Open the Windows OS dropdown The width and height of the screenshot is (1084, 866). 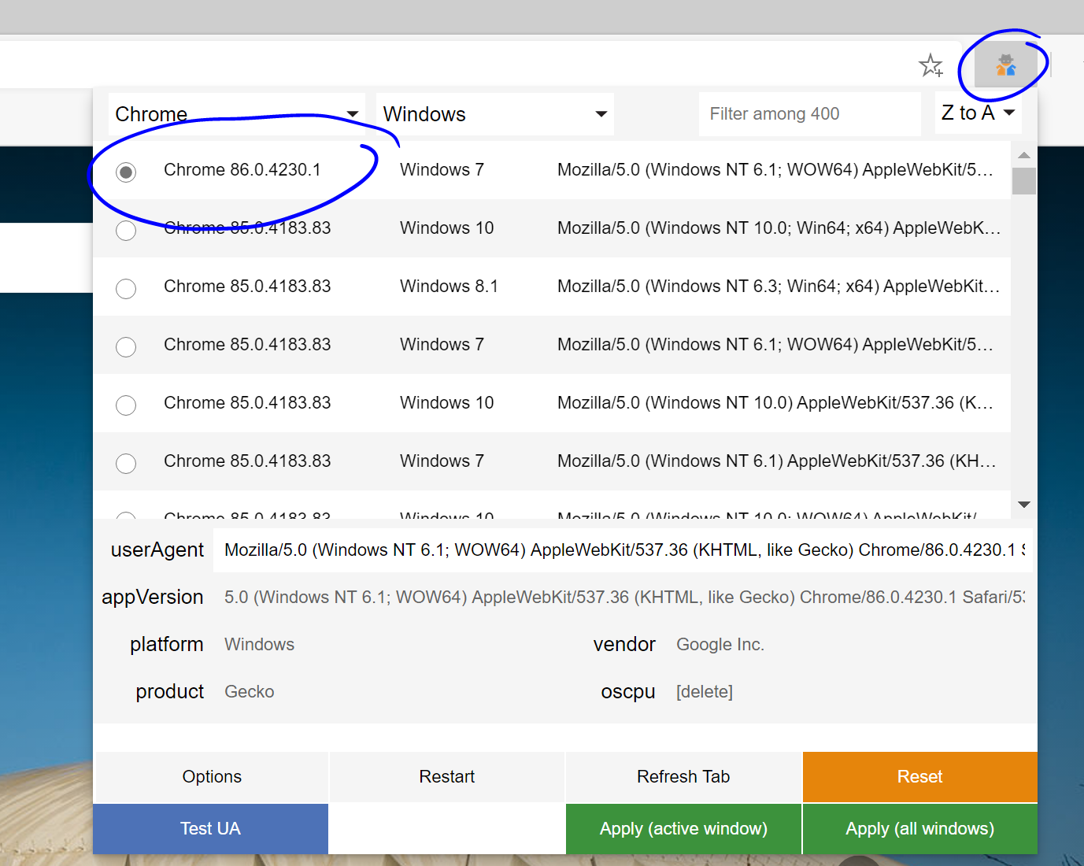[495, 114]
